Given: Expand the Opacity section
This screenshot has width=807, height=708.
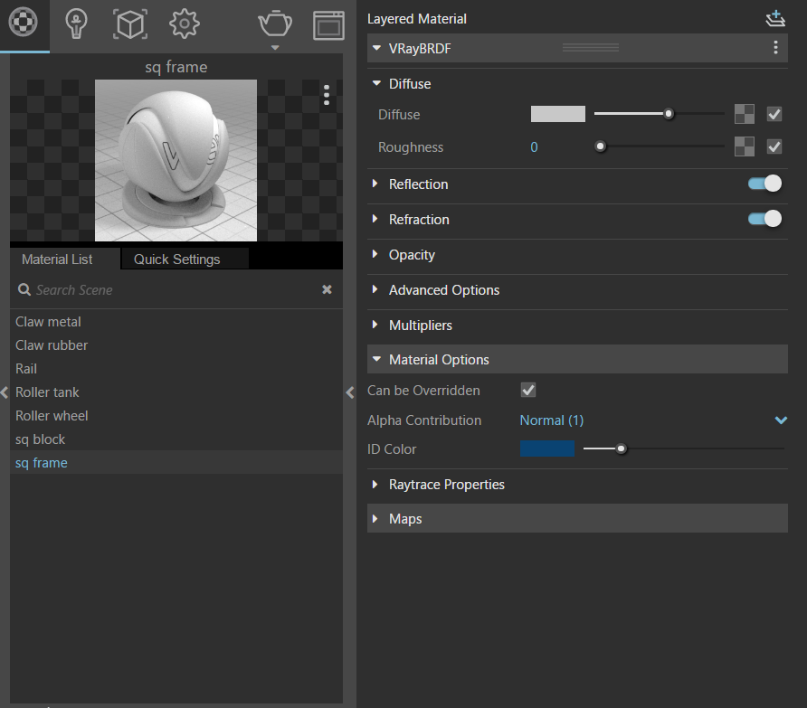Looking at the screenshot, I should (x=412, y=255).
